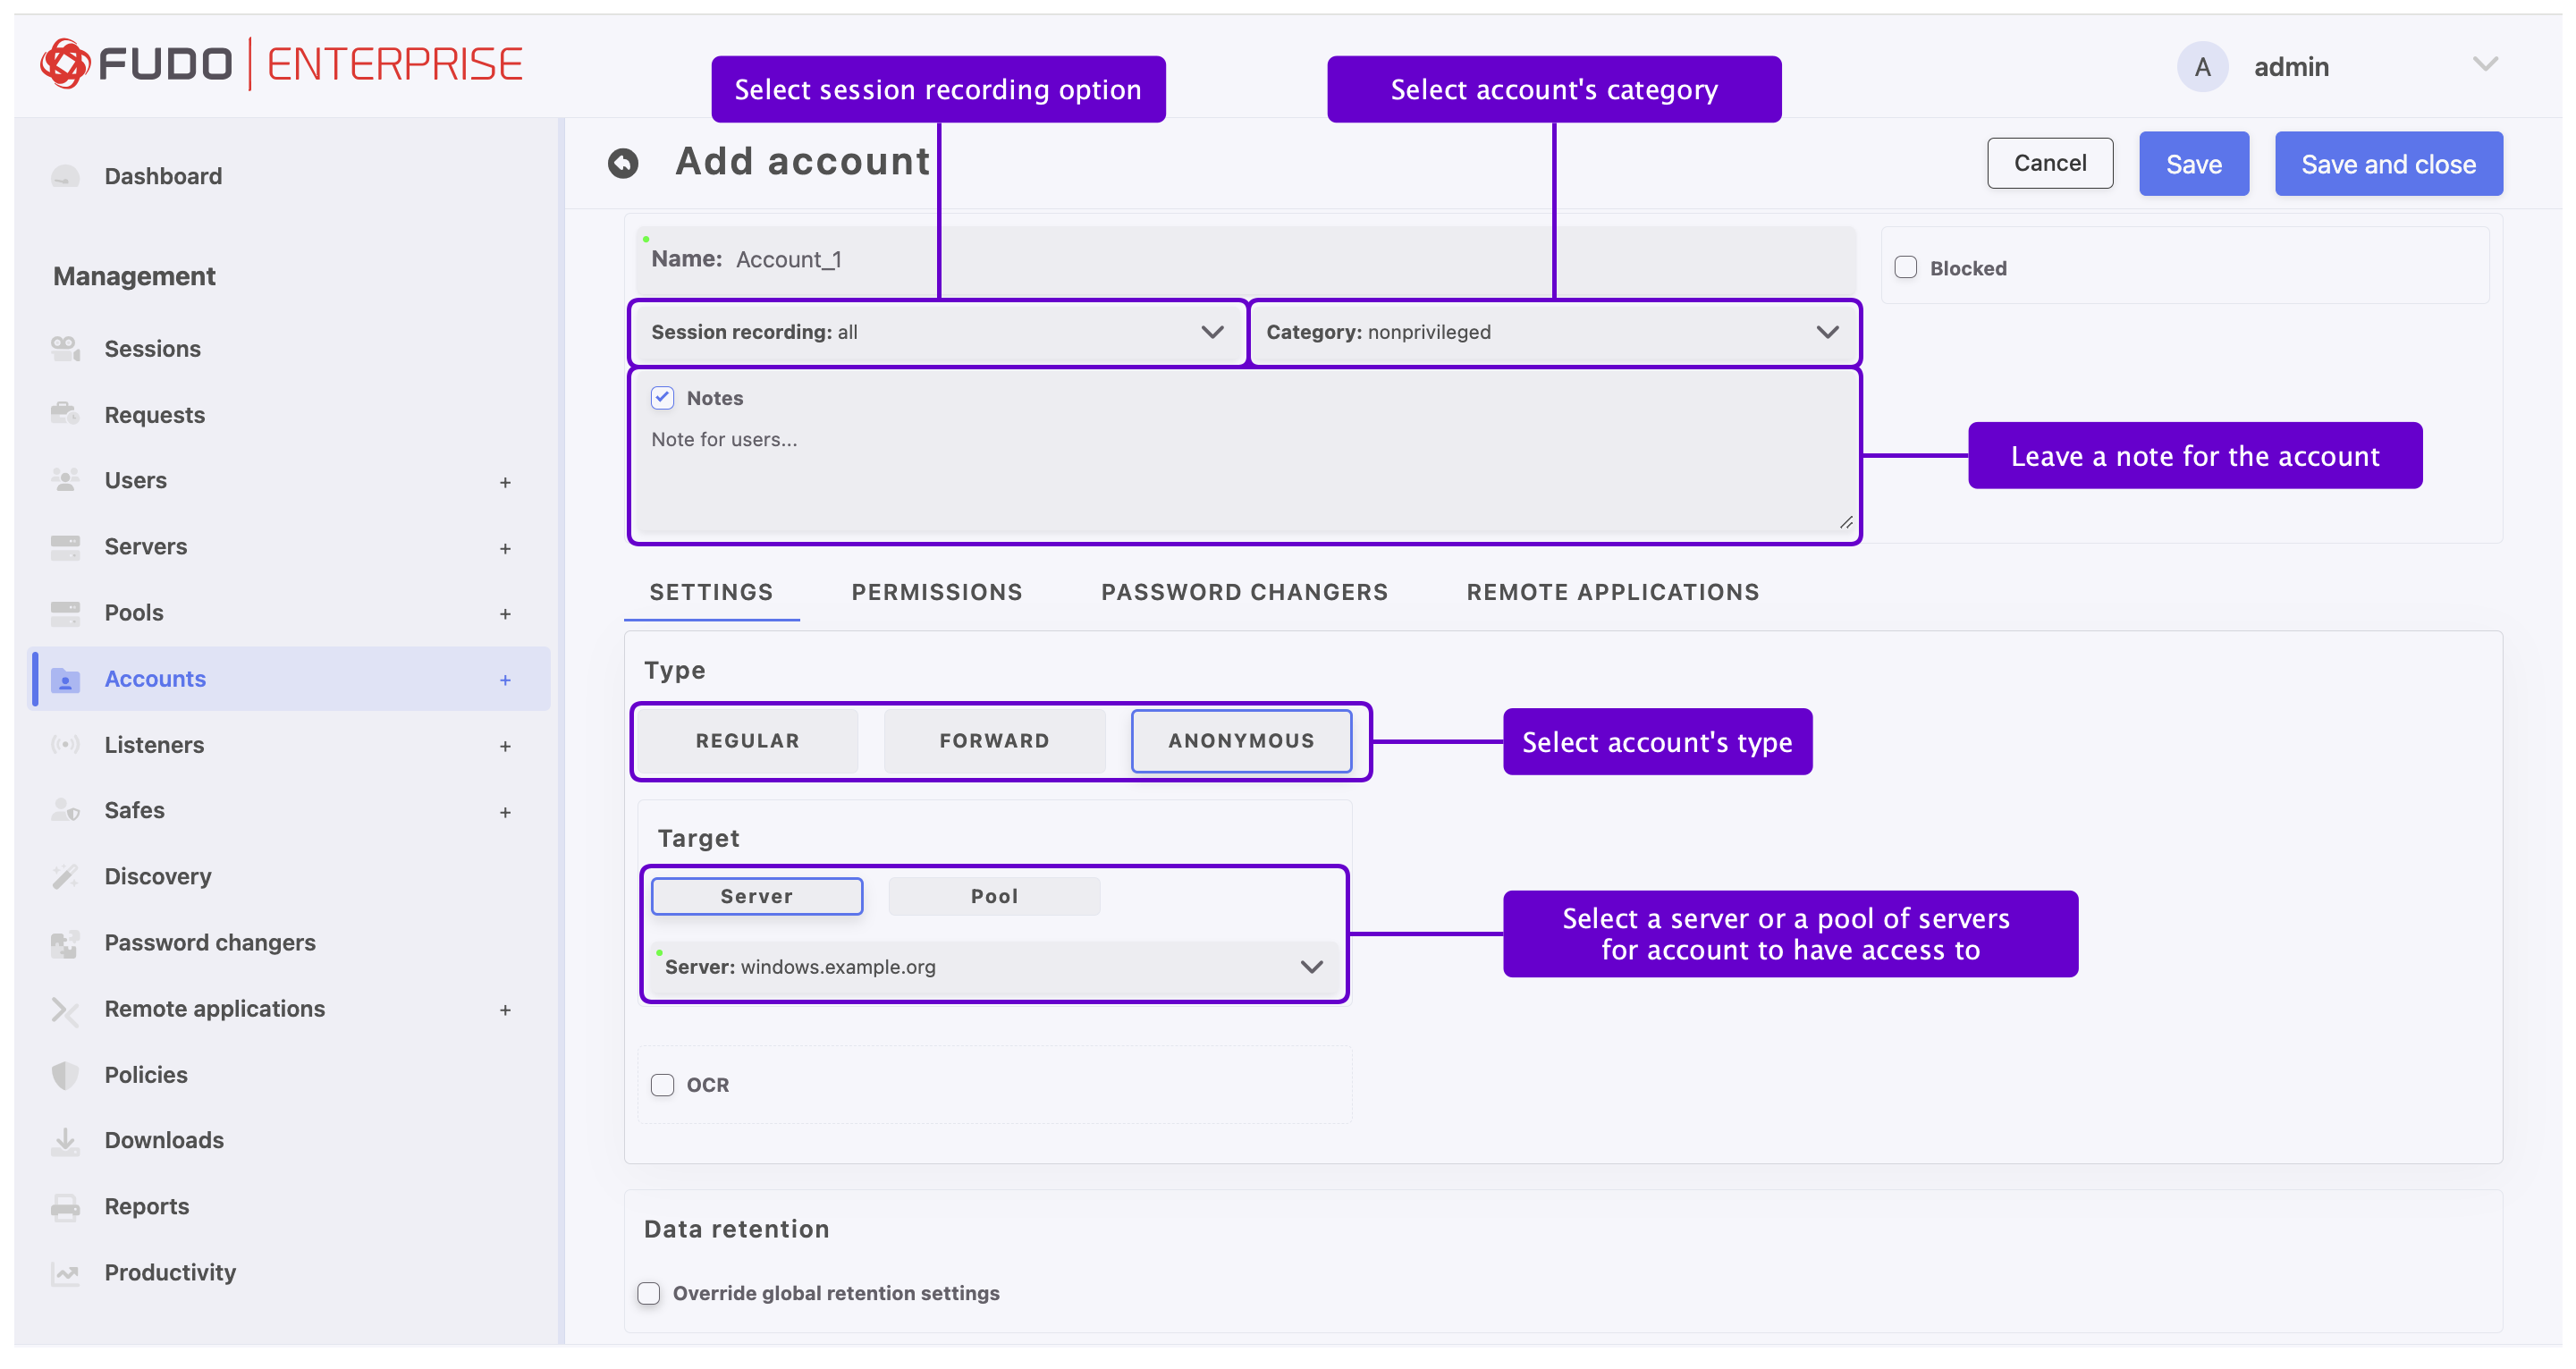Click the back arrow next to Add account
The width and height of the screenshot is (2576, 1369).
(624, 162)
